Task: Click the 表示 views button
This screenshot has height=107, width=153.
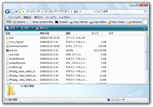Action: click(x=25, y=28)
